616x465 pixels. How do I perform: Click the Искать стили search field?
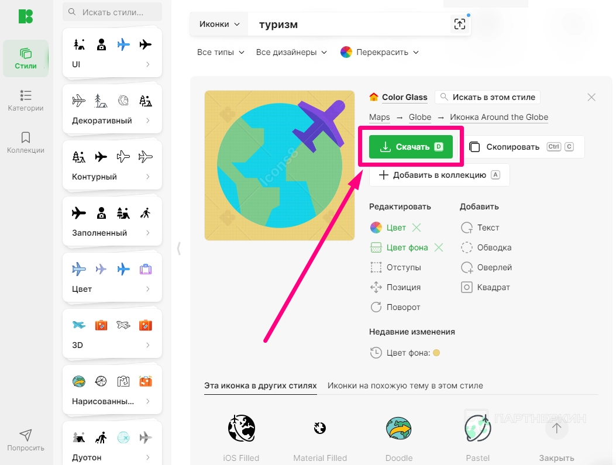pyautogui.click(x=112, y=12)
